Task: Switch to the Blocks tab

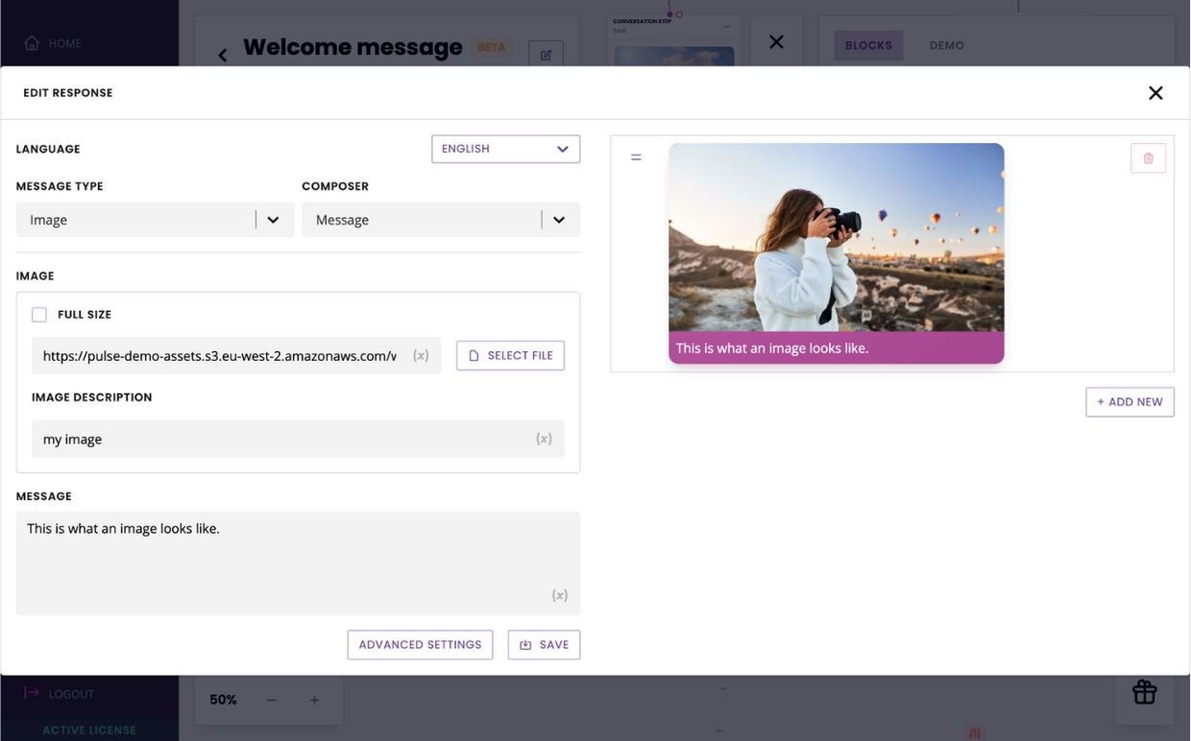Action: [x=868, y=45]
